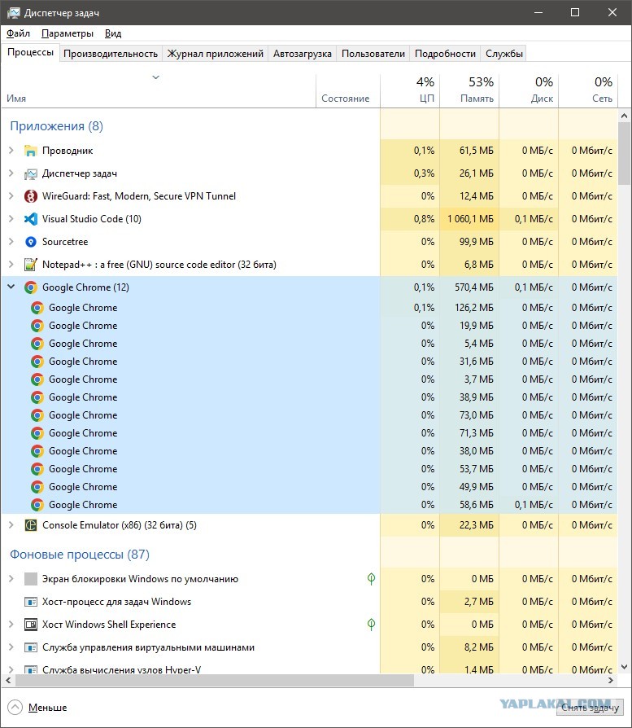Click the Visual Studio Code icon
The image size is (632, 728).
point(31,219)
